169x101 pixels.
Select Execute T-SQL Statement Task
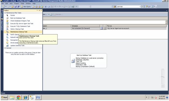click(x=20, y=26)
